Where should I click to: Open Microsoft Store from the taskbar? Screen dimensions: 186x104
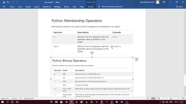(61, 102)
